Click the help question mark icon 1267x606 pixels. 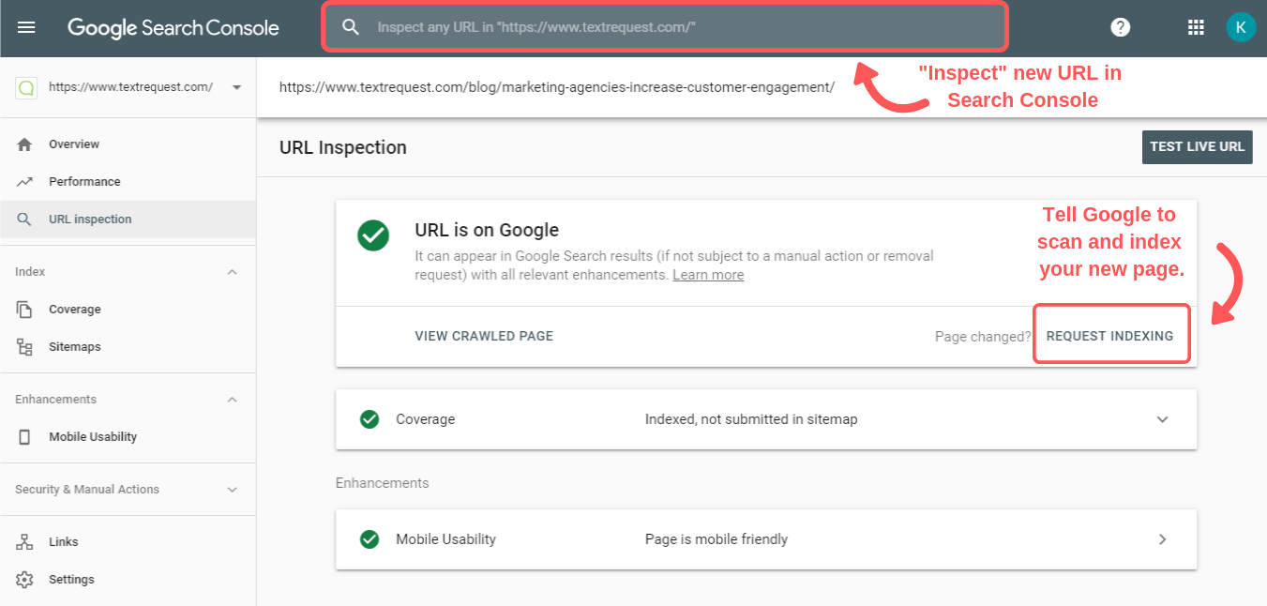coord(1120,27)
